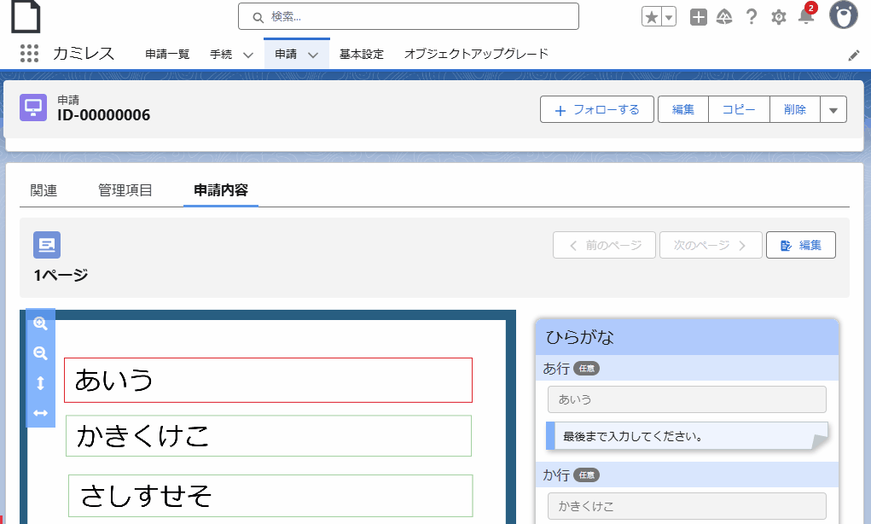Screen dimensions: 871x524
Task: Click the 最後まで入力してください hint note
Action: pyautogui.click(x=687, y=435)
